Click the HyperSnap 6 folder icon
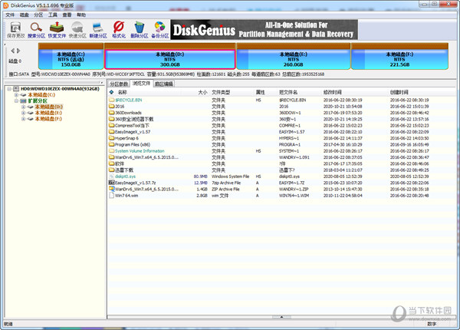 point(111,138)
